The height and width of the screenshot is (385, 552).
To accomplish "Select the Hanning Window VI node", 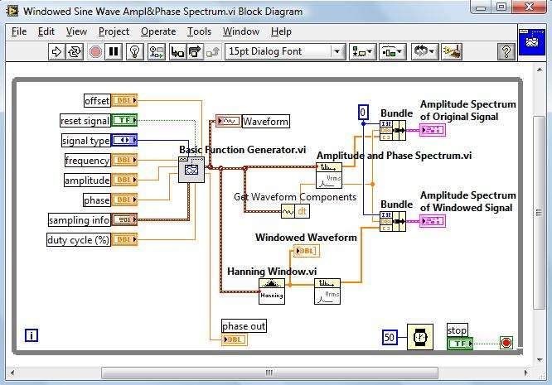I will click(271, 291).
